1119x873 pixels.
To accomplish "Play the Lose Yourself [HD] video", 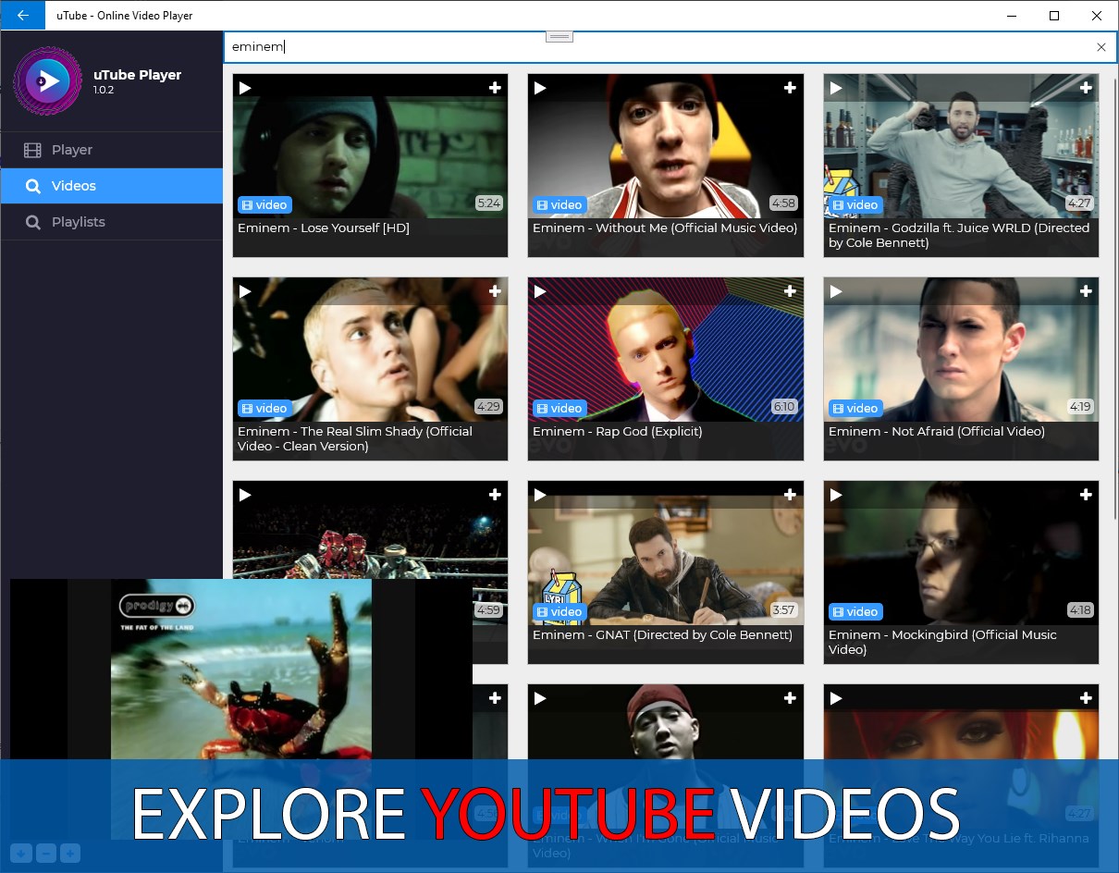I will coord(245,88).
